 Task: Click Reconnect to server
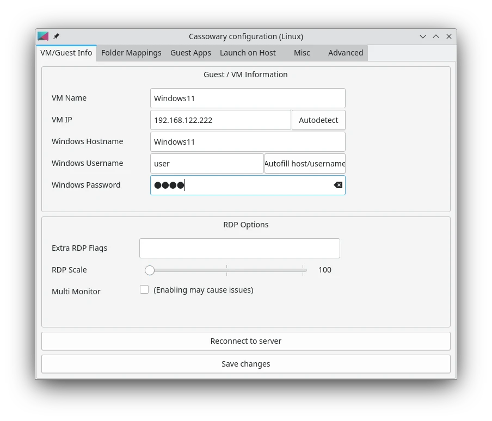click(x=246, y=341)
